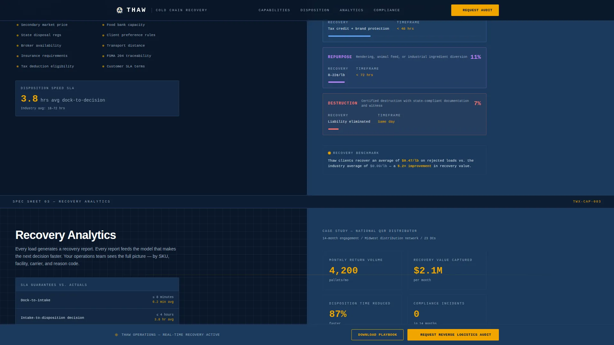Click 'Food bank capacity' list item
The image size is (614, 345).
(x=126, y=25)
